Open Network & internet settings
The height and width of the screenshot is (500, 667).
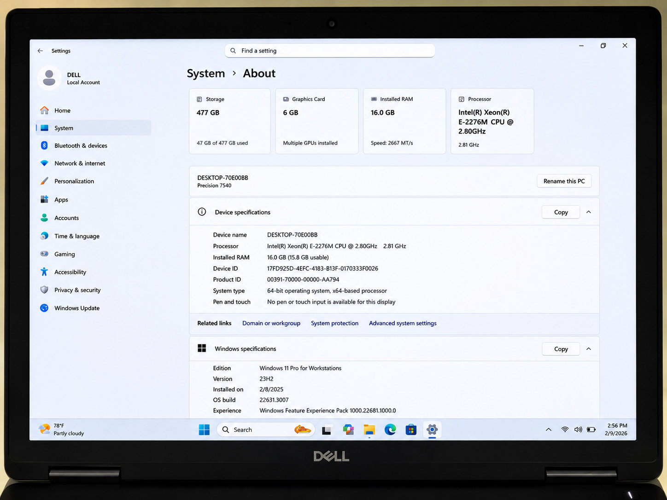click(x=94, y=163)
